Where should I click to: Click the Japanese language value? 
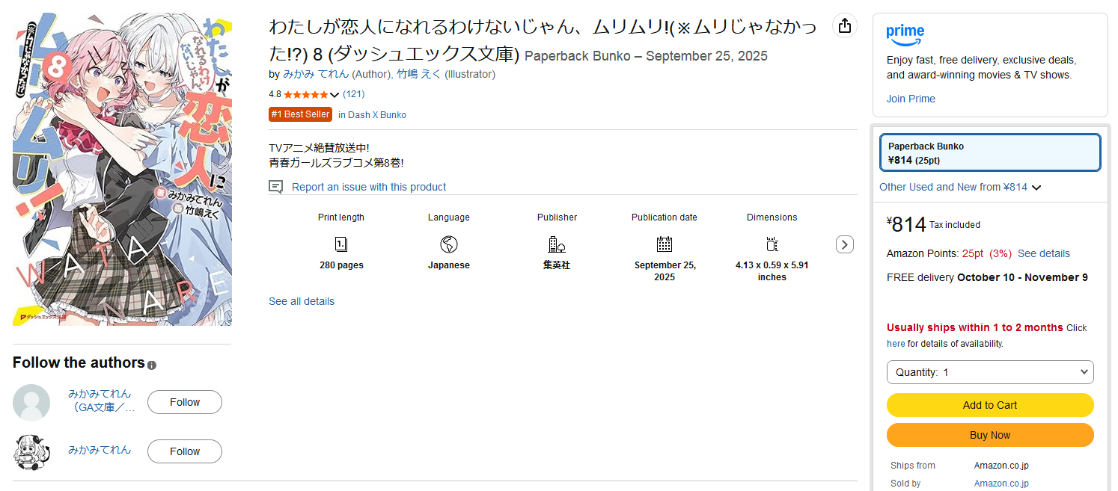click(x=449, y=265)
